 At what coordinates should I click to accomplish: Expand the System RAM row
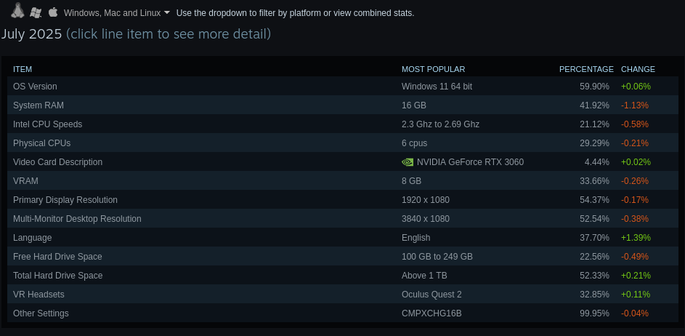[38, 105]
